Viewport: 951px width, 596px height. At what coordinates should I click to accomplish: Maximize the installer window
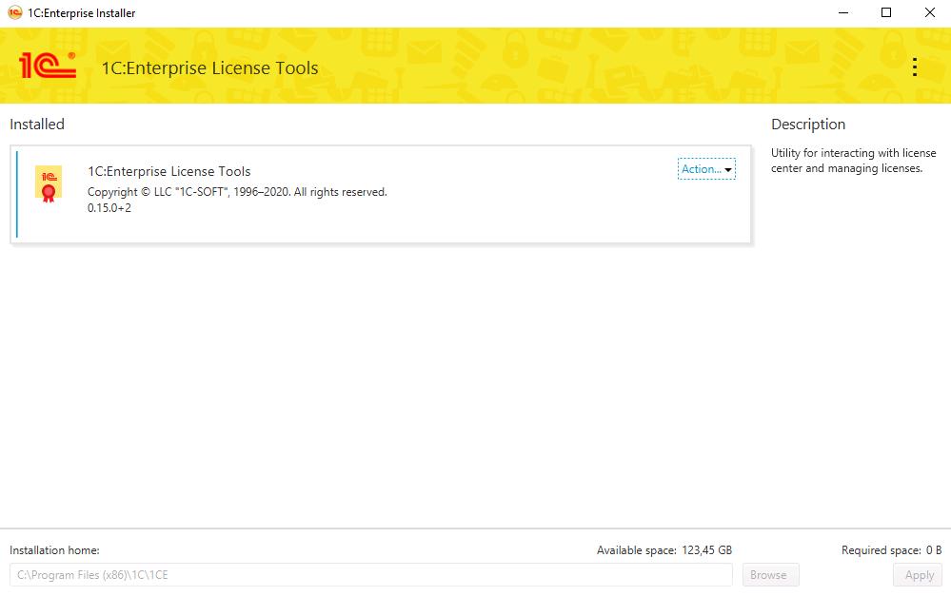pyautogui.click(x=886, y=12)
